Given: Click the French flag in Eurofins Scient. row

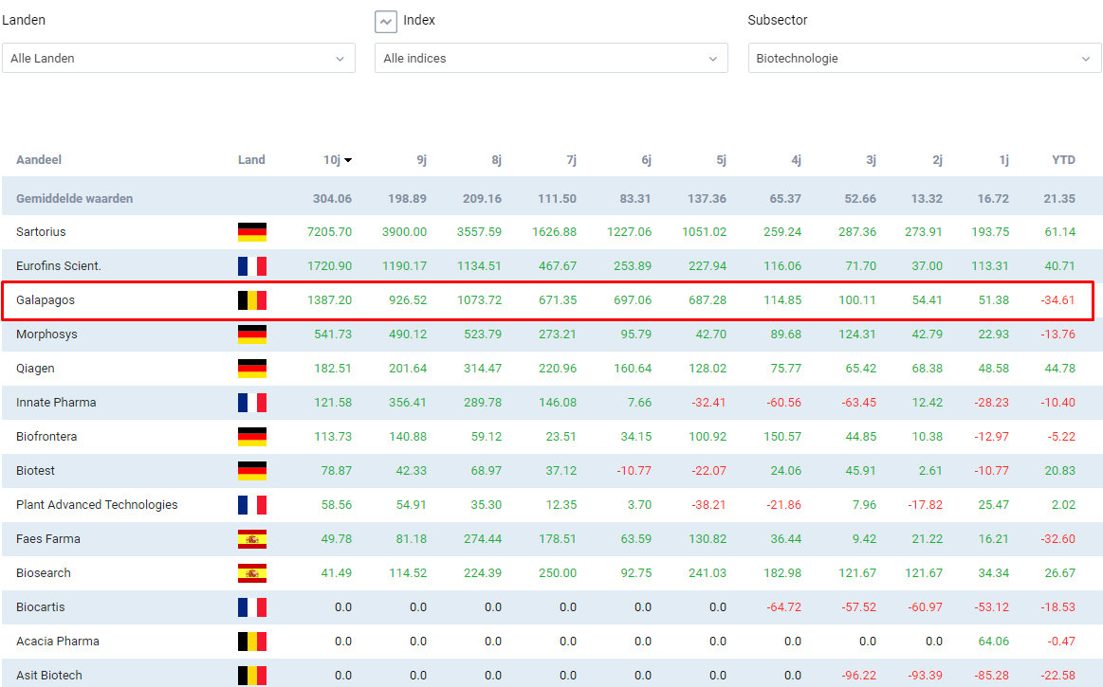Looking at the screenshot, I should [x=252, y=266].
